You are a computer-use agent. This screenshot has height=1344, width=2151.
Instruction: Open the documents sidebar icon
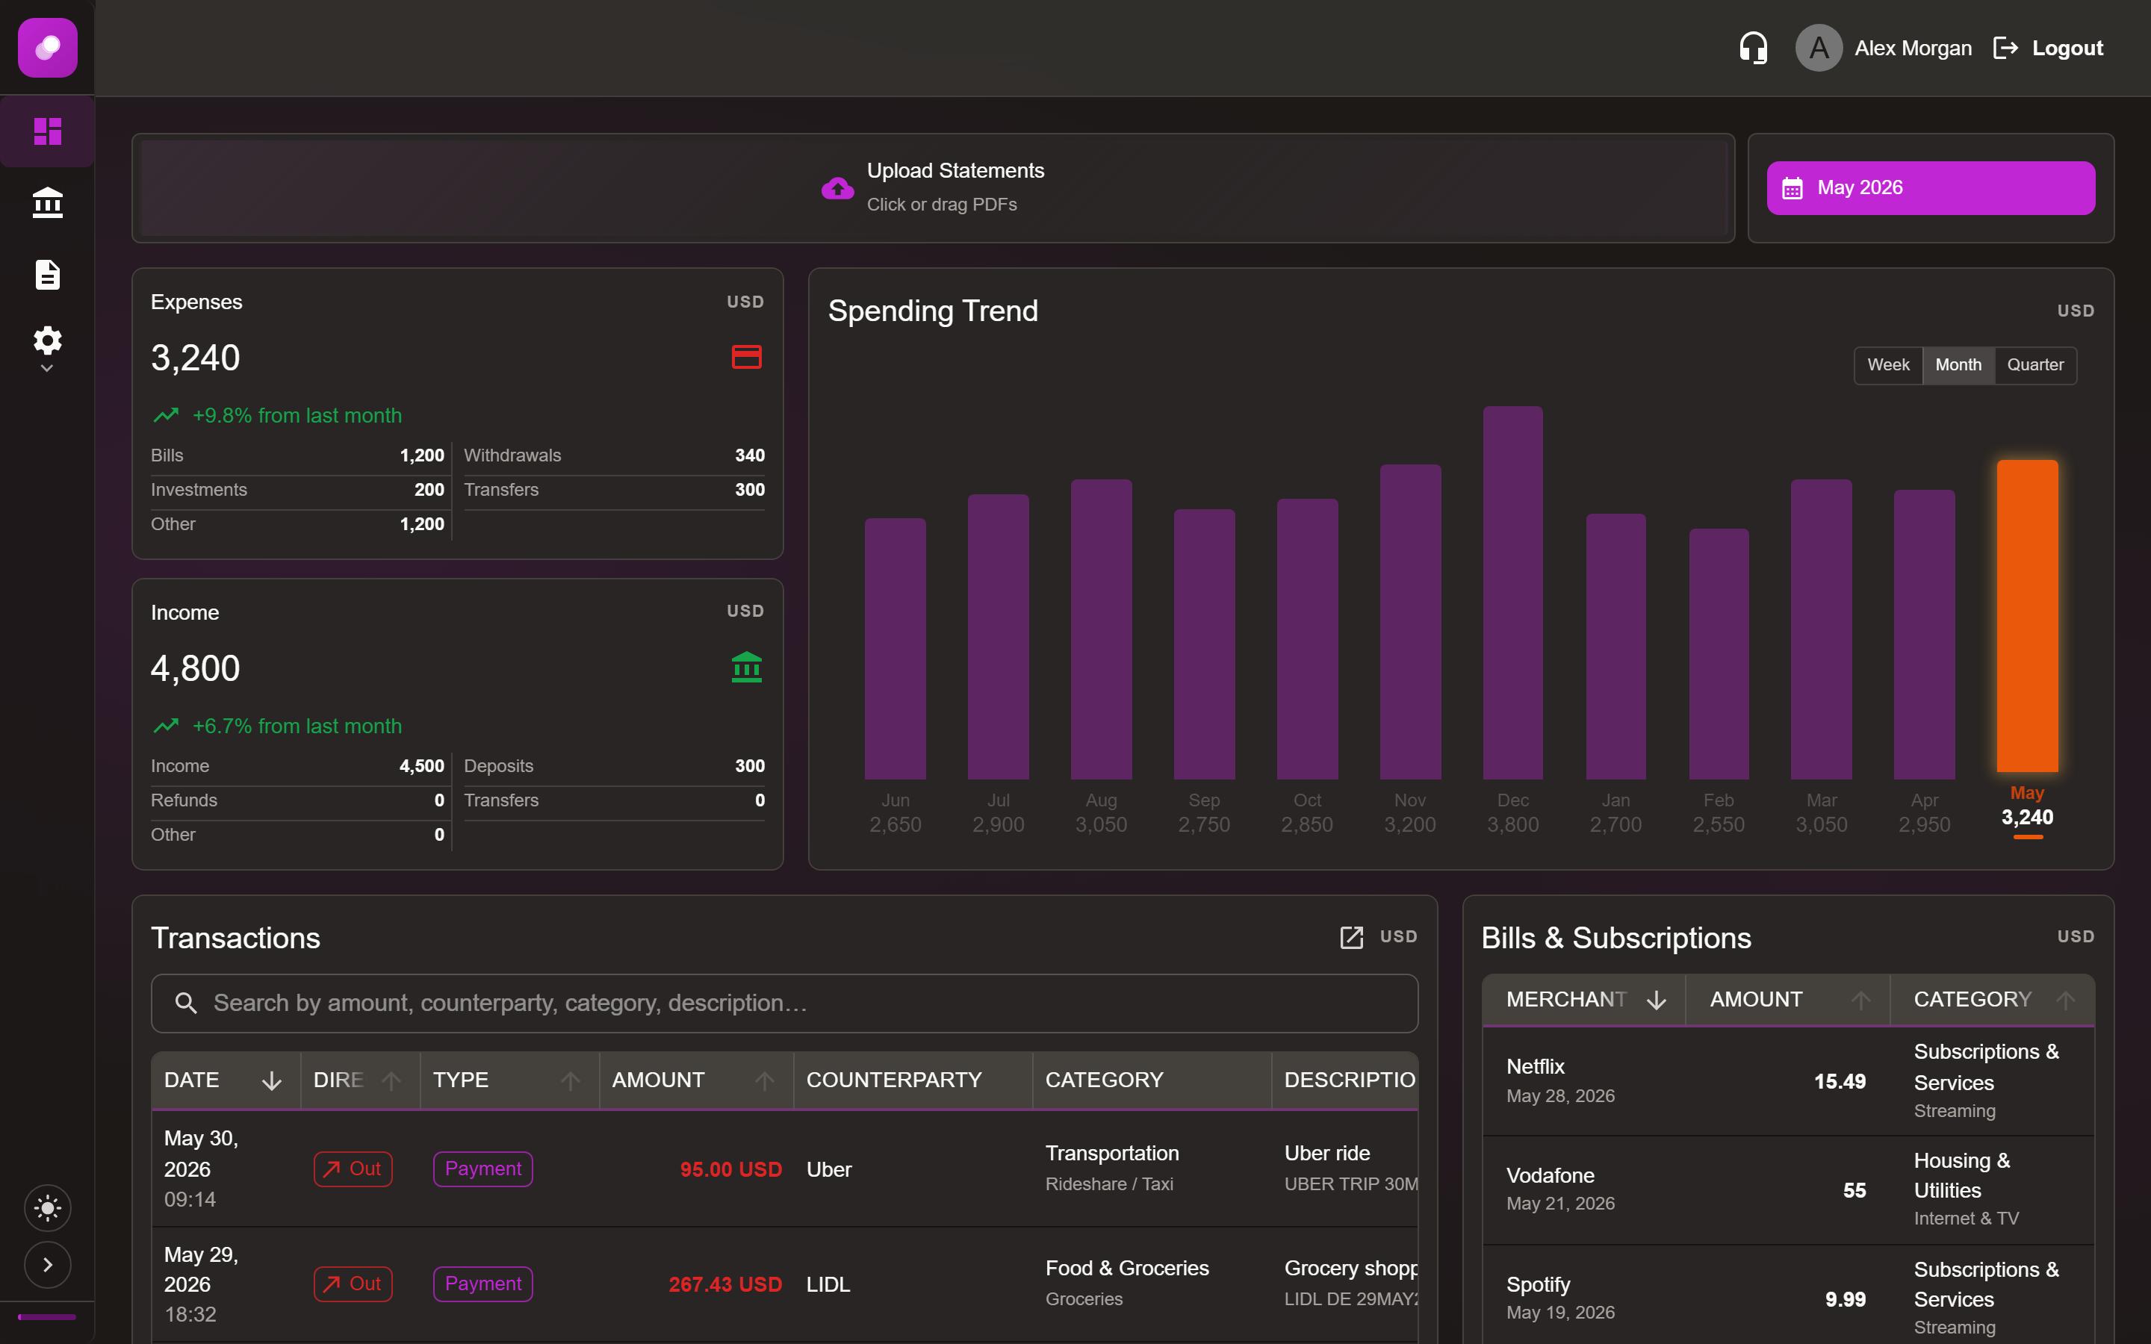tap(47, 275)
